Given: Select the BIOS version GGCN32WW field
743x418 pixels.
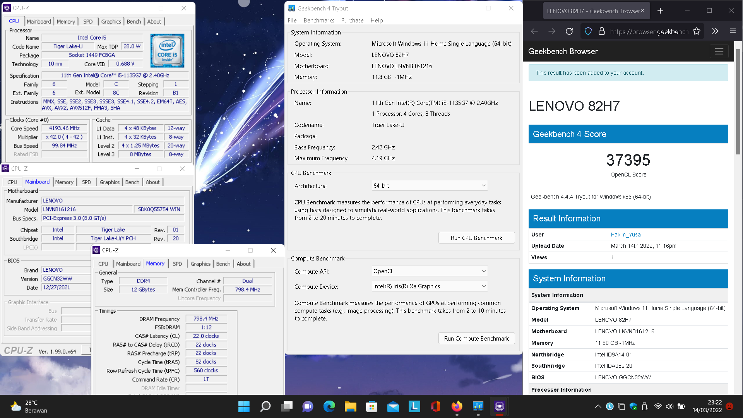Looking at the screenshot, I should click(66, 279).
